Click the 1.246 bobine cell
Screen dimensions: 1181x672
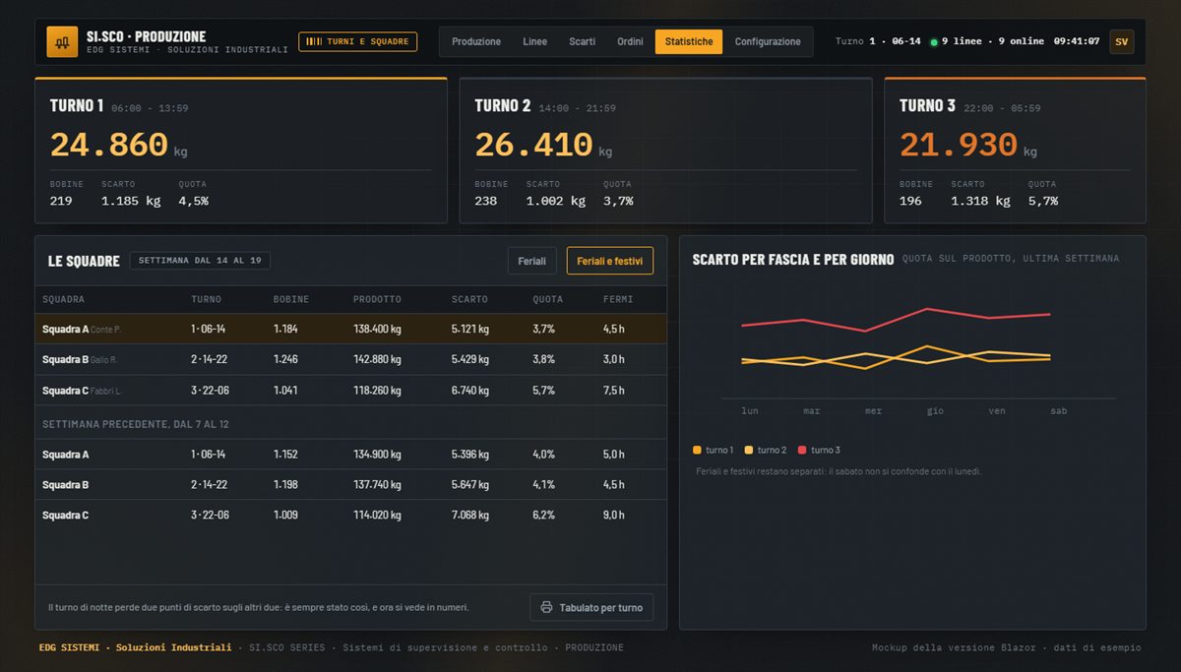pyautogui.click(x=285, y=359)
